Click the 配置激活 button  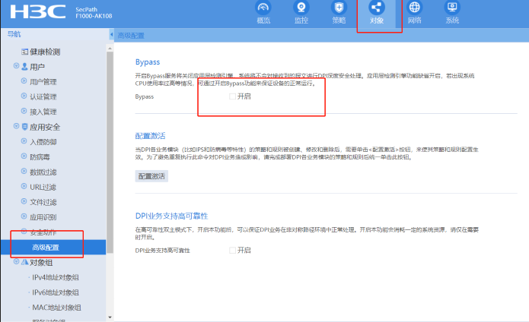click(151, 176)
